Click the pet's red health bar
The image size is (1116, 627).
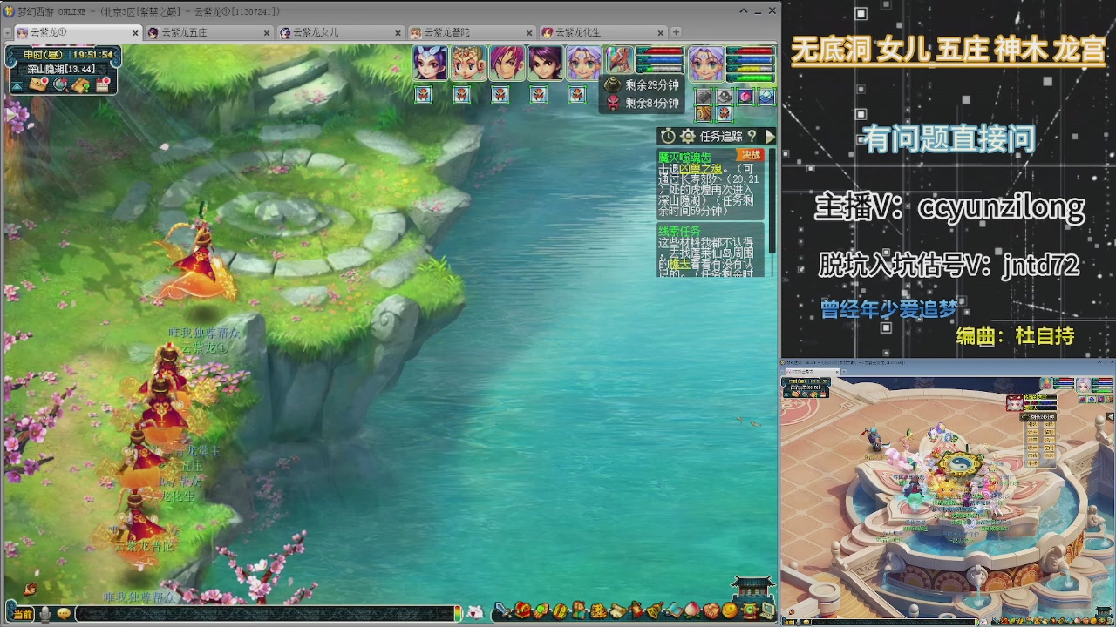[659, 52]
